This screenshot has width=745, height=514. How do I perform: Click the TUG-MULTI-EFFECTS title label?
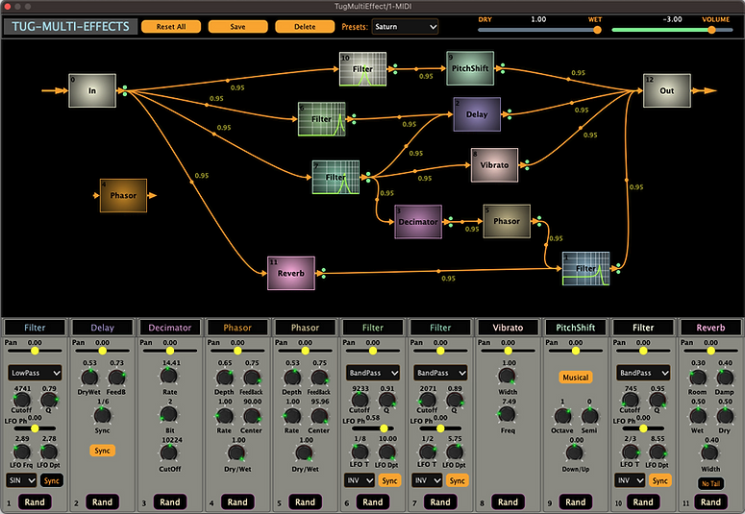(x=70, y=27)
